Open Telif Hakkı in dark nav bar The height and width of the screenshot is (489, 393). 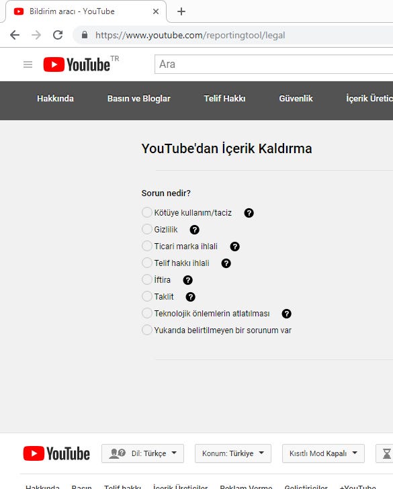coord(224,99)
